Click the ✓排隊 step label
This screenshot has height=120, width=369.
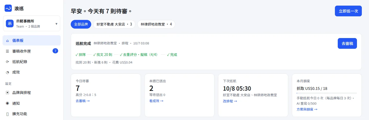(x=81, y=55)
